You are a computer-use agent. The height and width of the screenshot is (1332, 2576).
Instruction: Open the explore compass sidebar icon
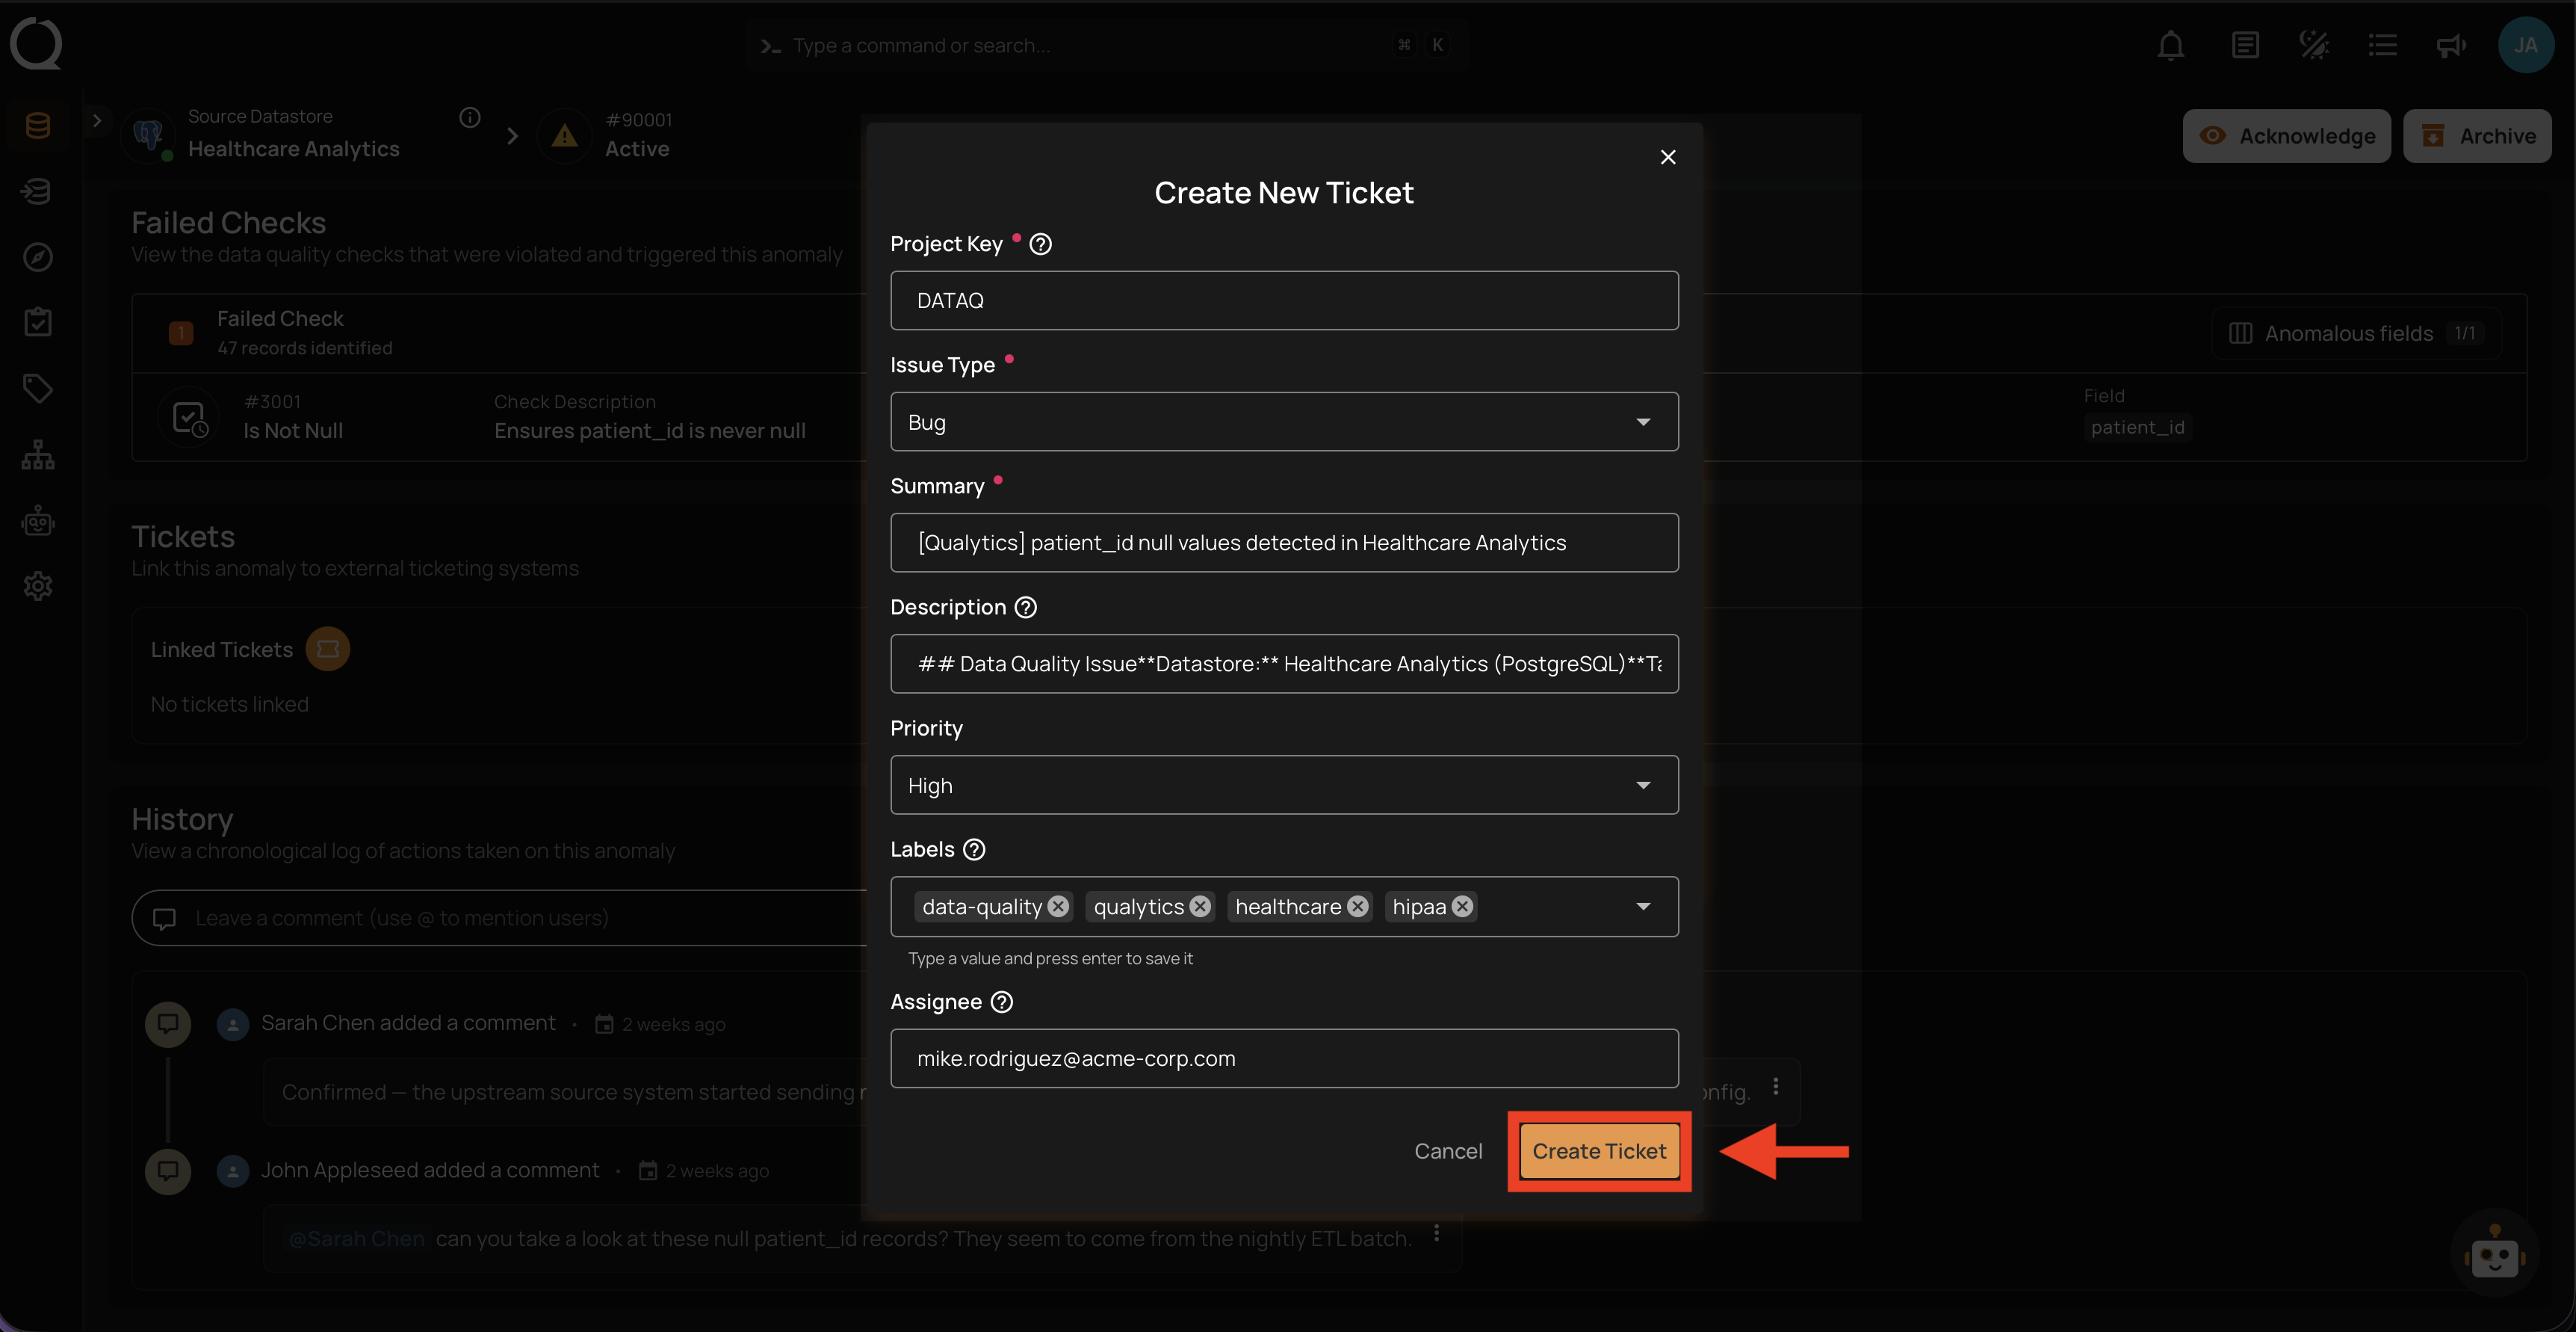(38, 257)
